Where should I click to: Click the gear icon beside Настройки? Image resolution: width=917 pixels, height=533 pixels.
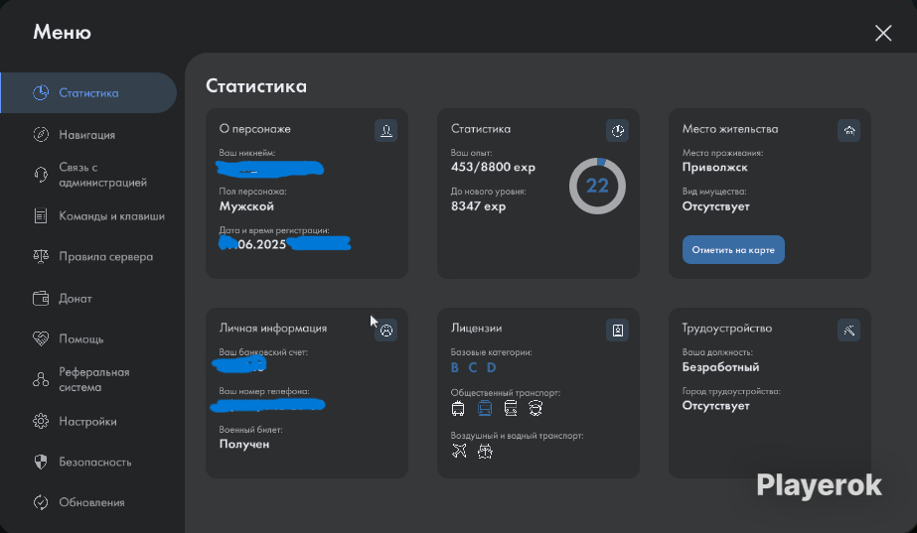pyautogui.click(x=41, y=422)
